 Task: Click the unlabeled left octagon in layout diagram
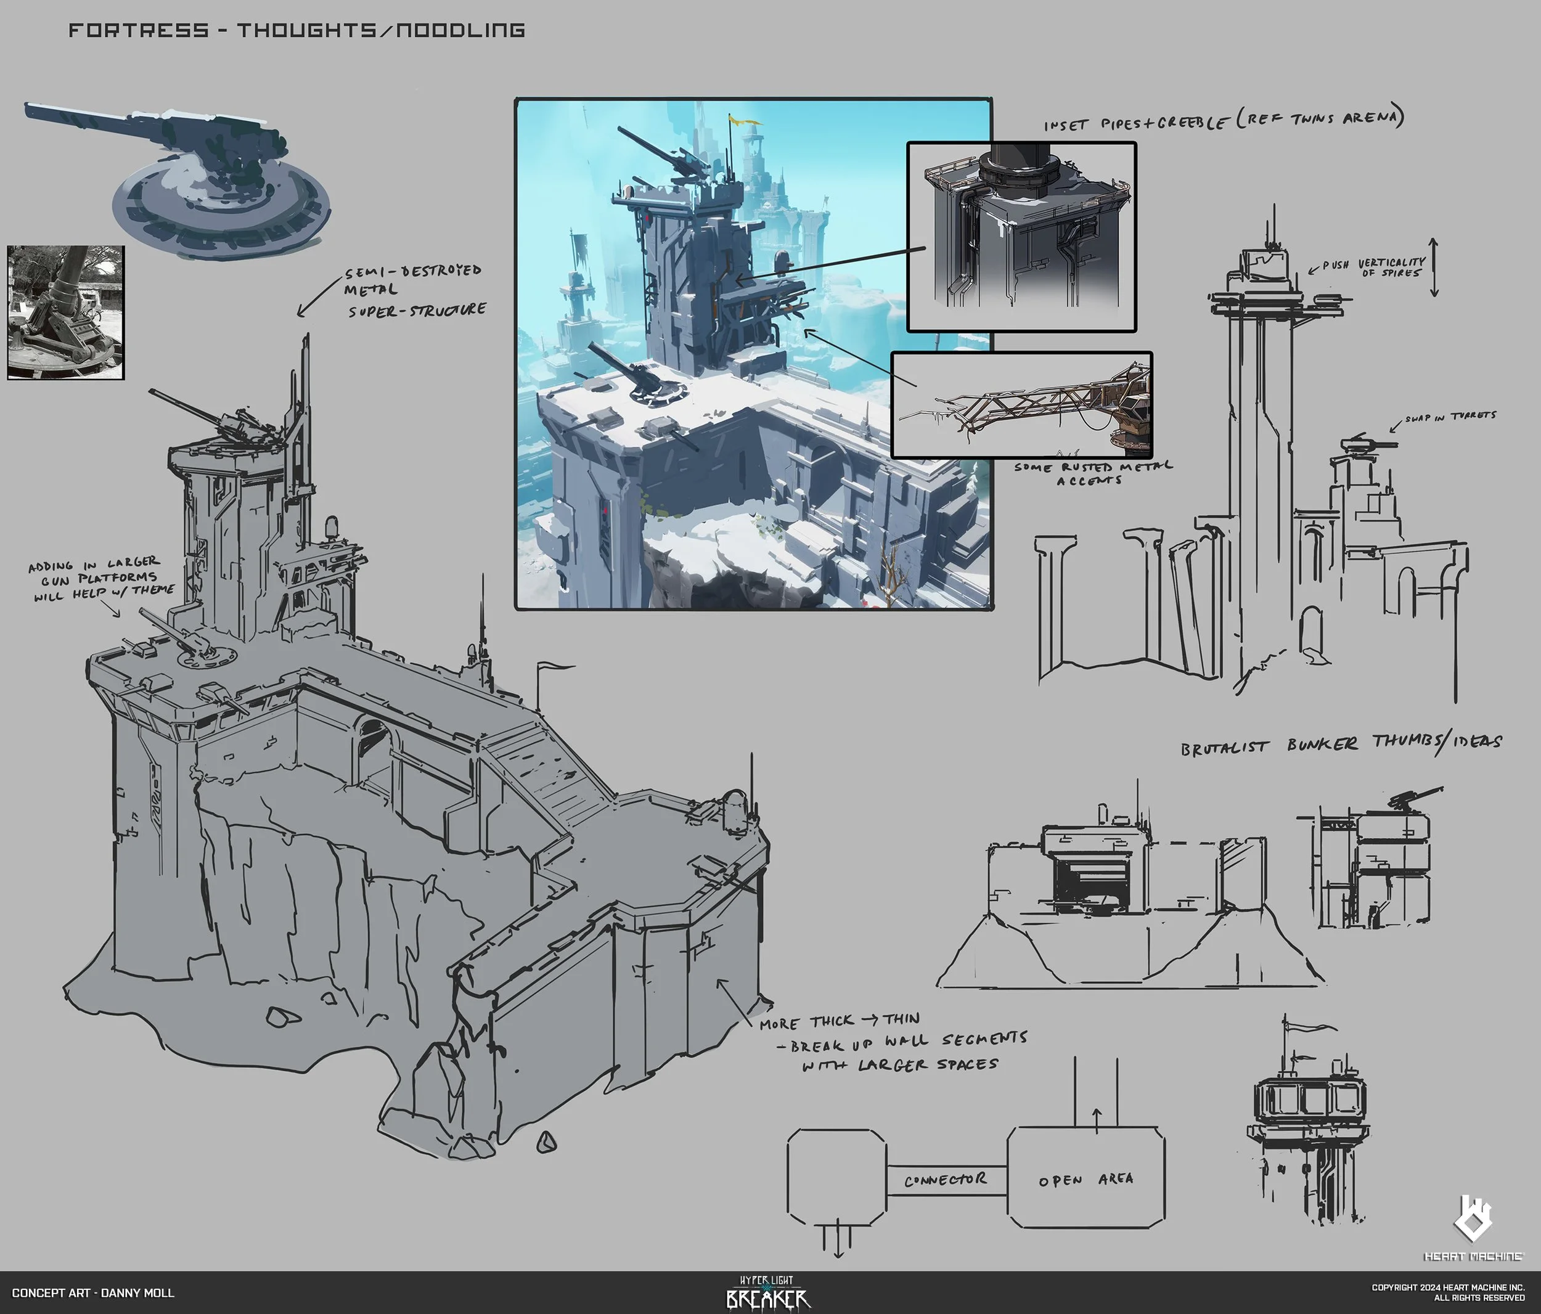point(836,1177)
